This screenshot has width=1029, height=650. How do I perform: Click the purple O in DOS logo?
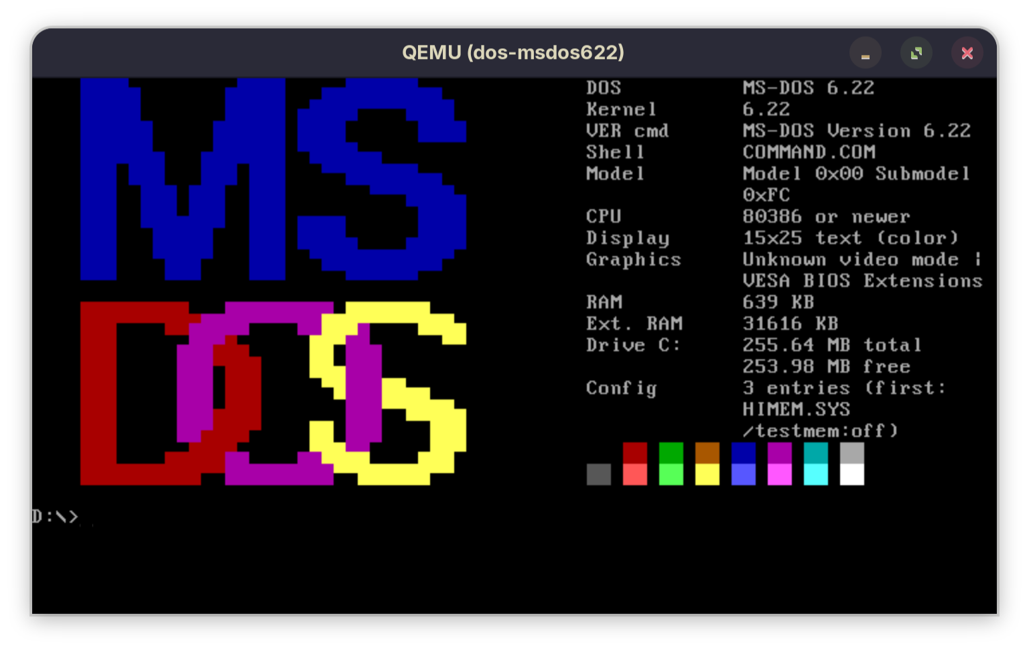click(x=280, y=393)
